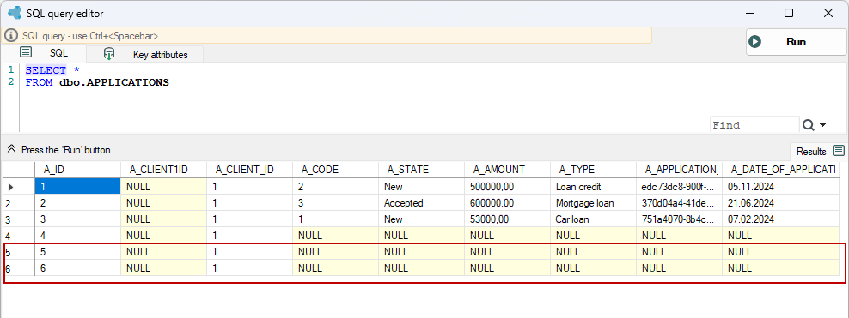Select the row header numbered 6
The image size is (849, 318).
pos(18,267)
